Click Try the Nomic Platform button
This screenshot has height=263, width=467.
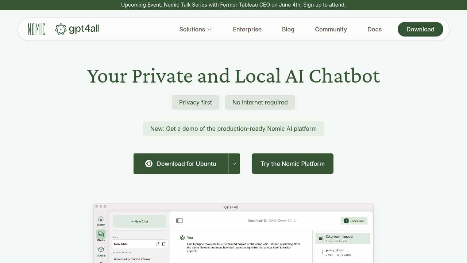pos(292,164)
